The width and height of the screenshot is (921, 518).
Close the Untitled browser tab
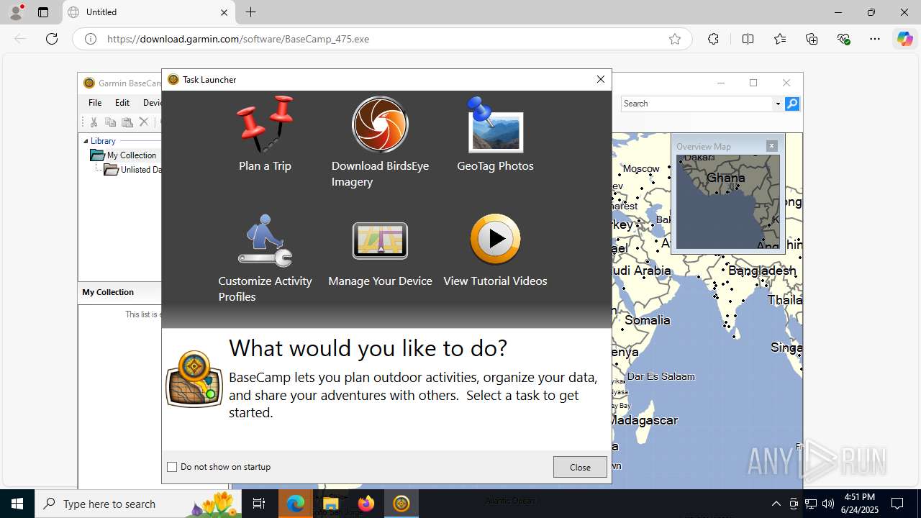point(224,12)
